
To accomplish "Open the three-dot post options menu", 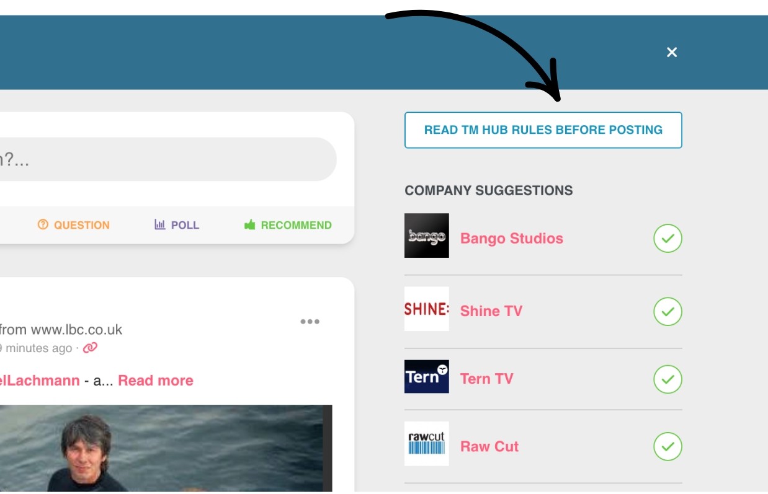I will (310, 321).
